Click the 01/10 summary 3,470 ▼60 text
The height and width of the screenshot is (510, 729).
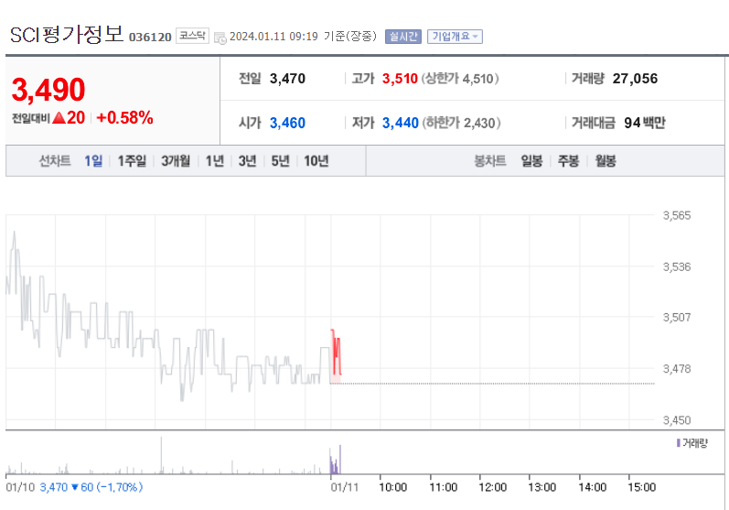click(91, 487)
